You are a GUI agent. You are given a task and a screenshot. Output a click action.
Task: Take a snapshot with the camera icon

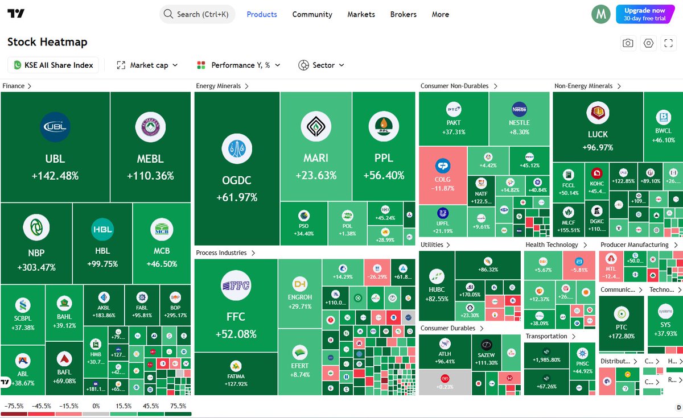point(628,43)
